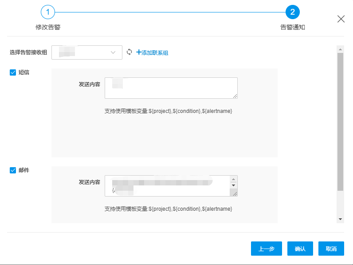The width and height of the screenshot is (353, 265).
Task: Close the dialog with the X icon
Action: [341, 19]
